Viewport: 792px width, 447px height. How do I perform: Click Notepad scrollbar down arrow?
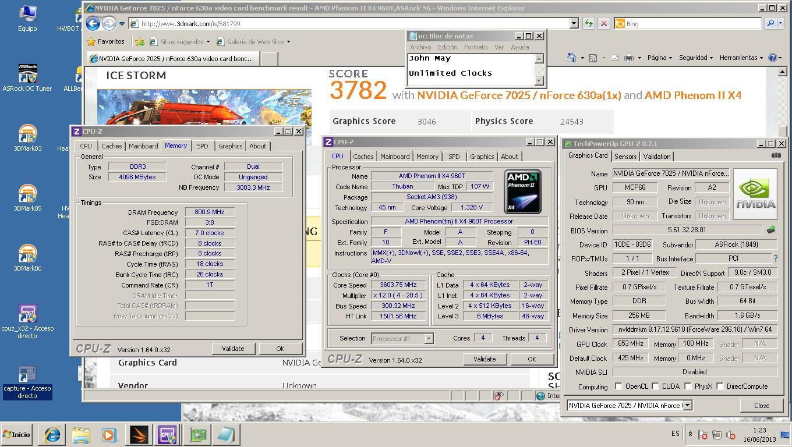point(539,81)
